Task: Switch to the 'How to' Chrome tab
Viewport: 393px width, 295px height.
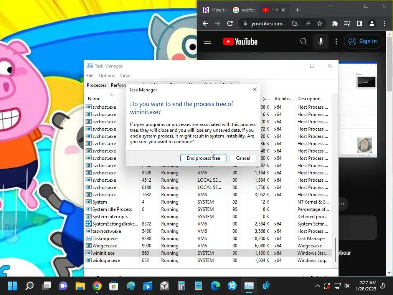Action: point(215,10)
